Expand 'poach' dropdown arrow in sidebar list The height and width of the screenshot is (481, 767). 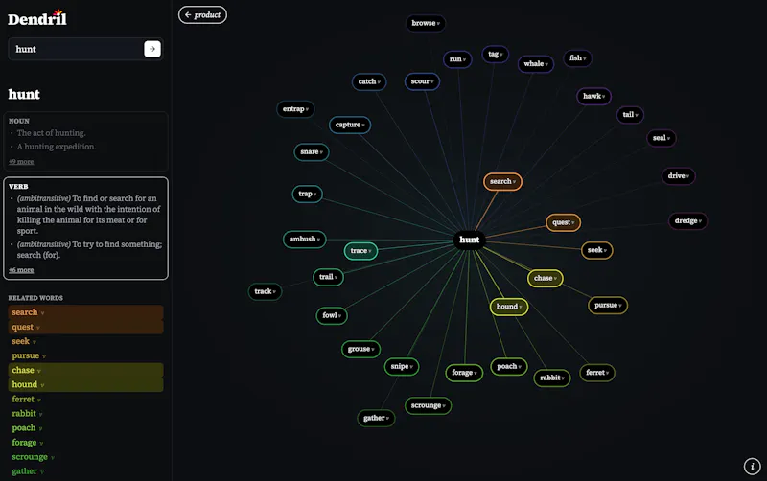40,429
